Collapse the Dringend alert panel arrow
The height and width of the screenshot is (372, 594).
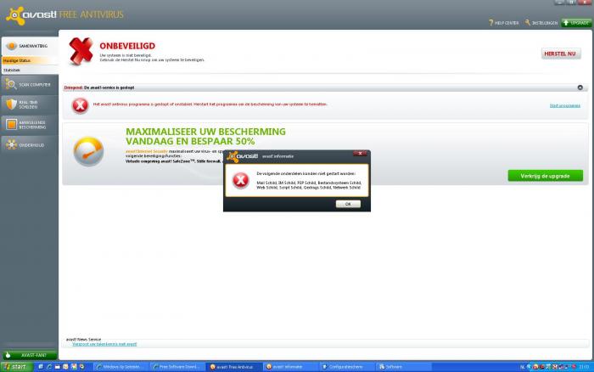pos(580,87)
